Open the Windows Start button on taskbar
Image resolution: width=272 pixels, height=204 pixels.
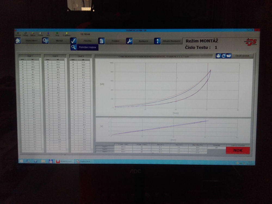tap(21, 161)
